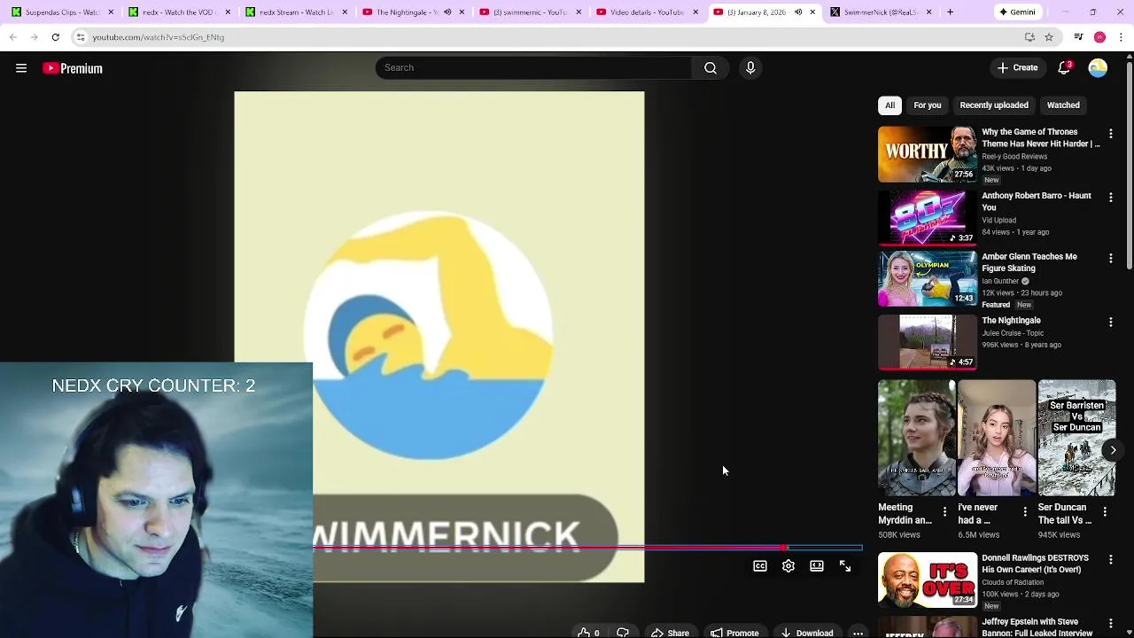Dislike the video with thumbs down

coord(623,632)
